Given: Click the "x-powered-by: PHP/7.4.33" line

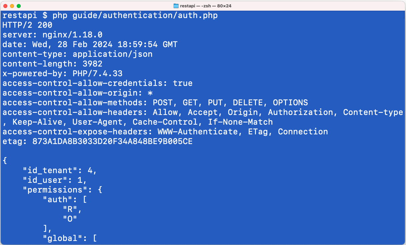Looking at the screenshot, I should (62, 74).
